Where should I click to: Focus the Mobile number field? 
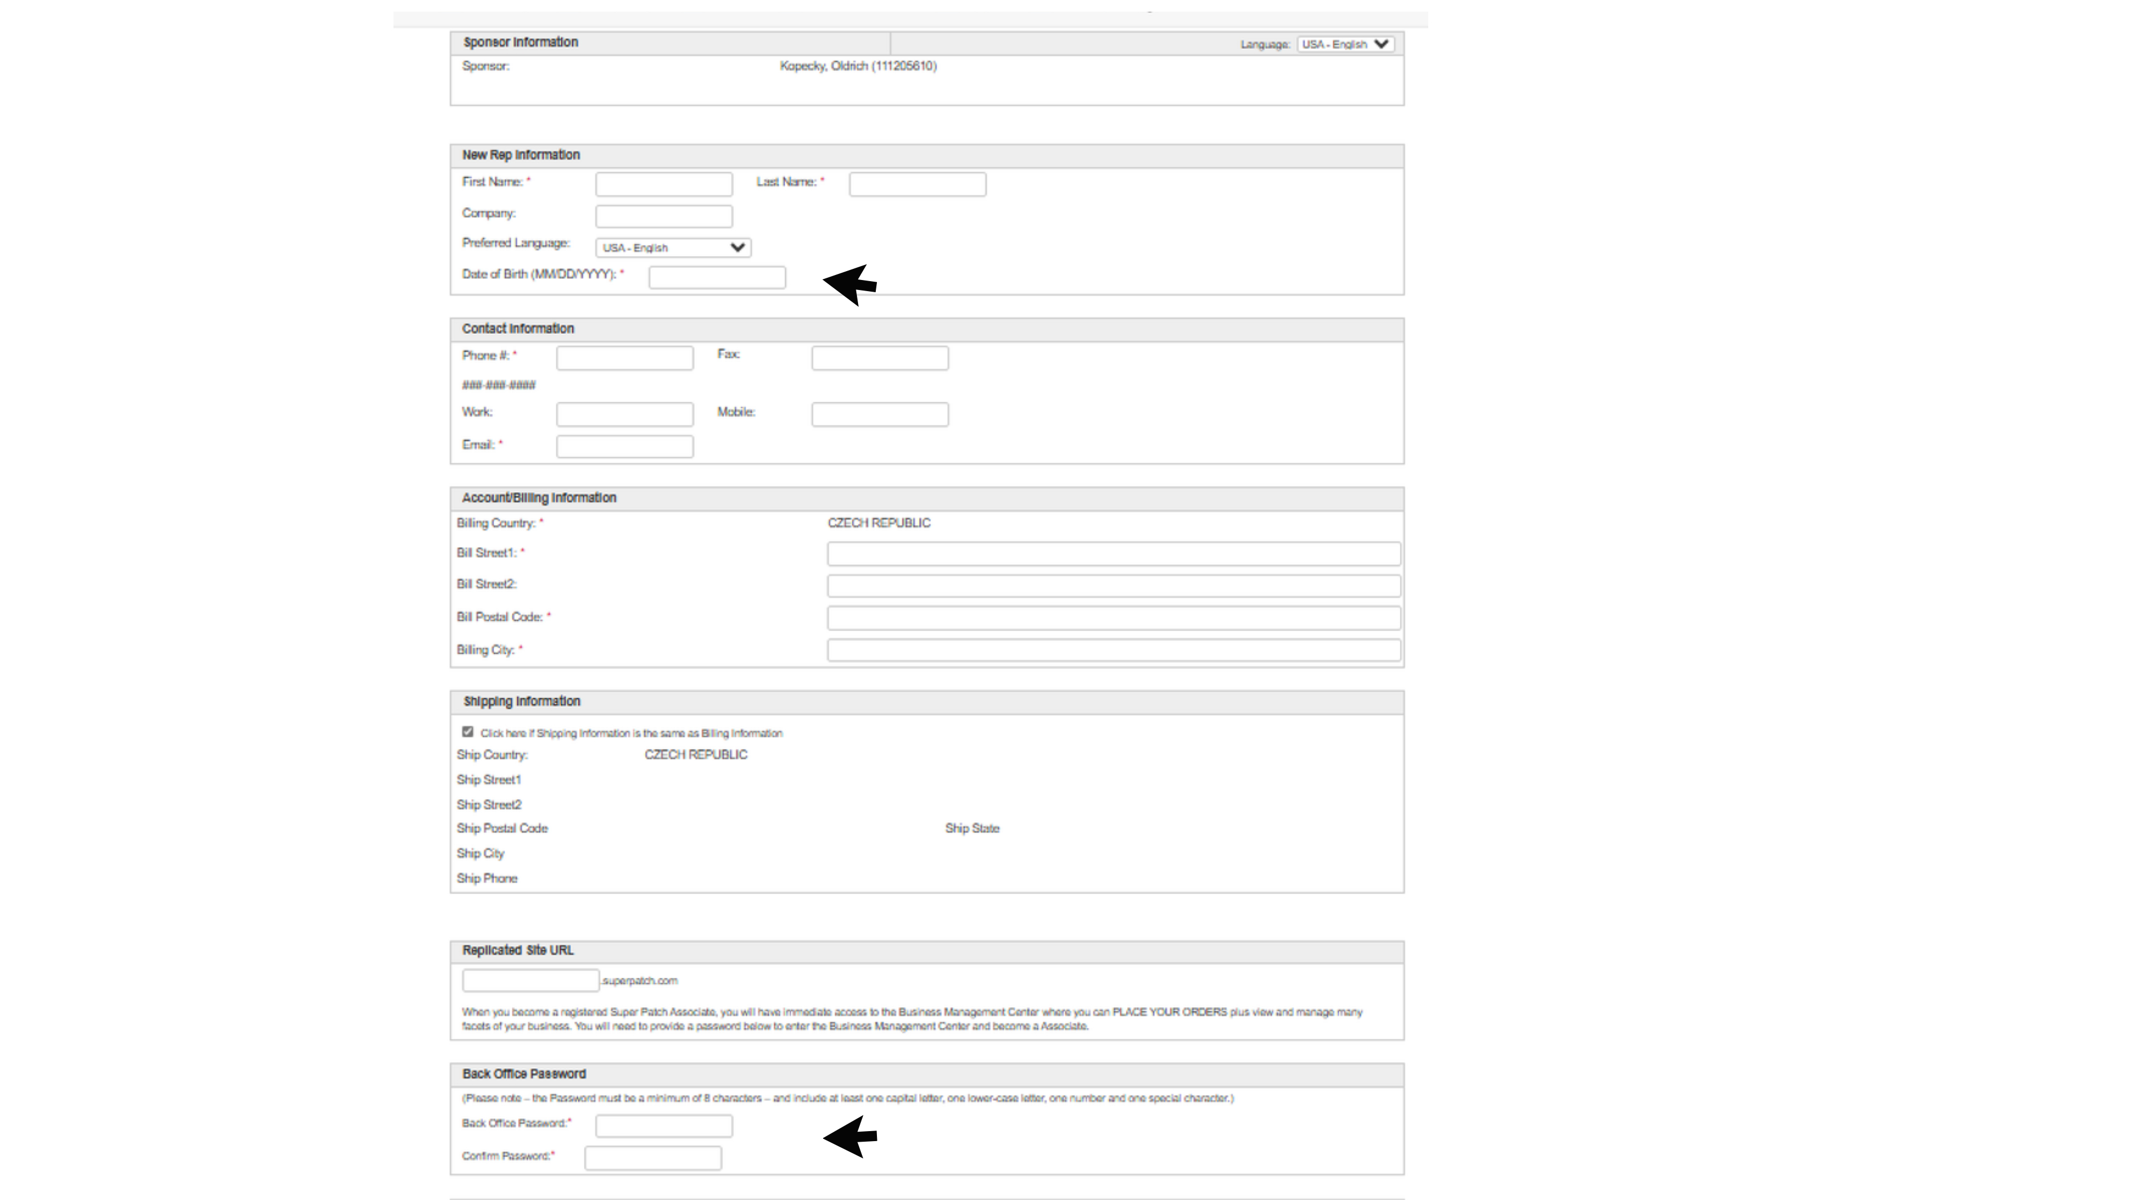[880, 414]
